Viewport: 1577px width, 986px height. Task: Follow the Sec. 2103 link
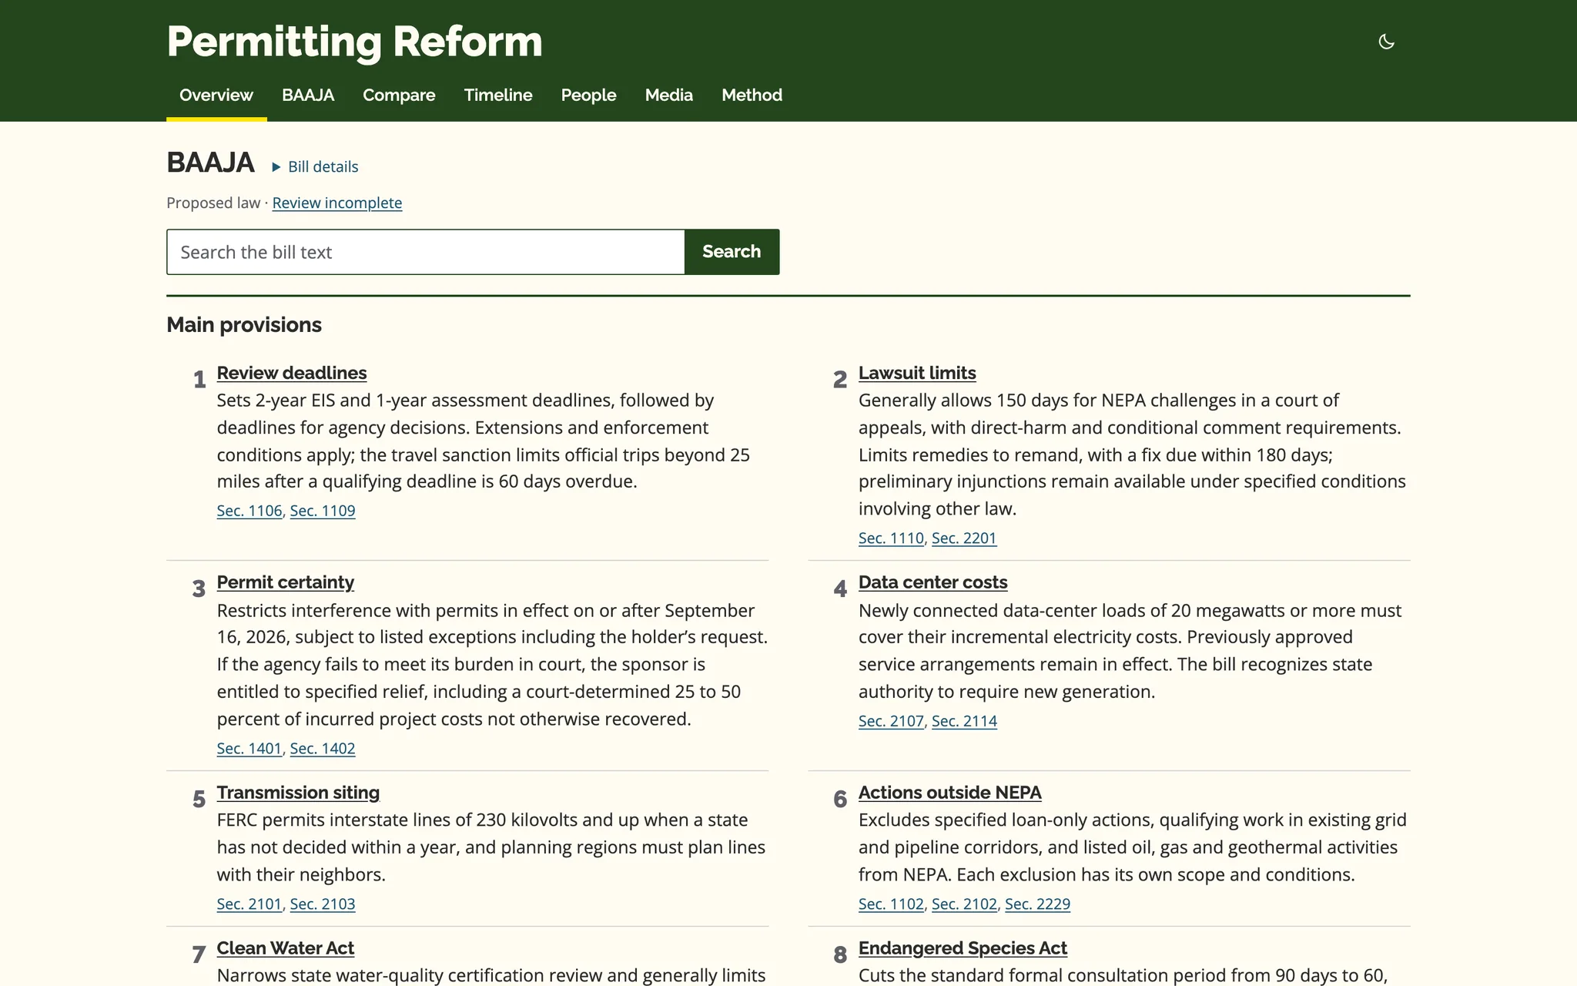tap(323, 904)
